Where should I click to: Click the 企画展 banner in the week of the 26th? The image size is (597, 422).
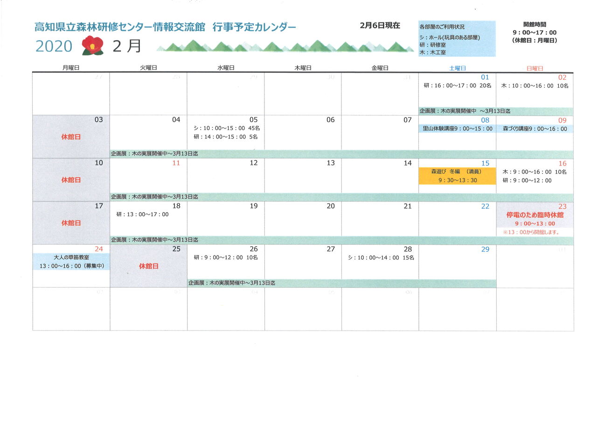click(x=342, y=283)
